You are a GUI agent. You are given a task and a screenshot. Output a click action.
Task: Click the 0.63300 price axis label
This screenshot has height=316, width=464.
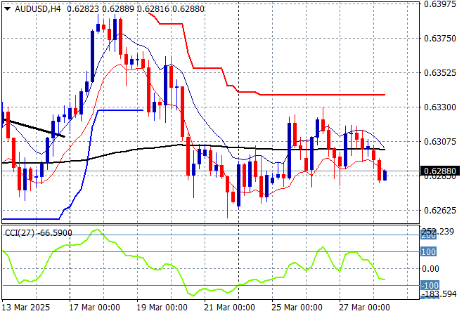(x=440, y=107)
